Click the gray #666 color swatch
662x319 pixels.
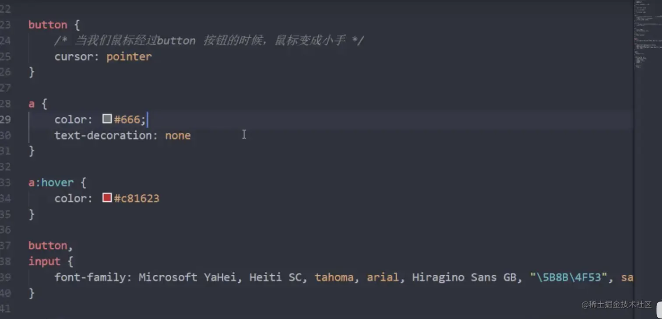(x=107, y=119)
